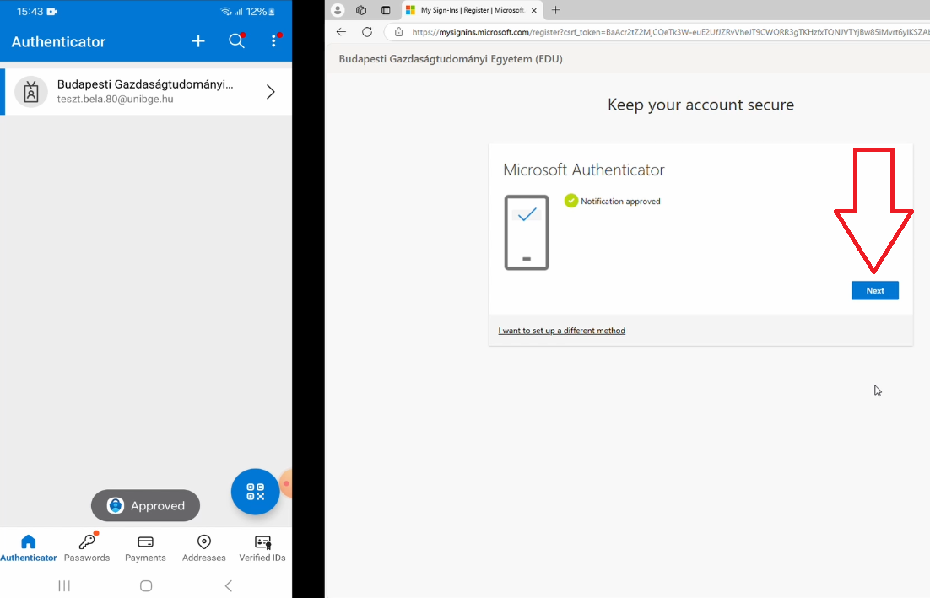Tap the phone battery 12% indicator
This screenshot has width=930, height=598.
[x=261, y=11]
